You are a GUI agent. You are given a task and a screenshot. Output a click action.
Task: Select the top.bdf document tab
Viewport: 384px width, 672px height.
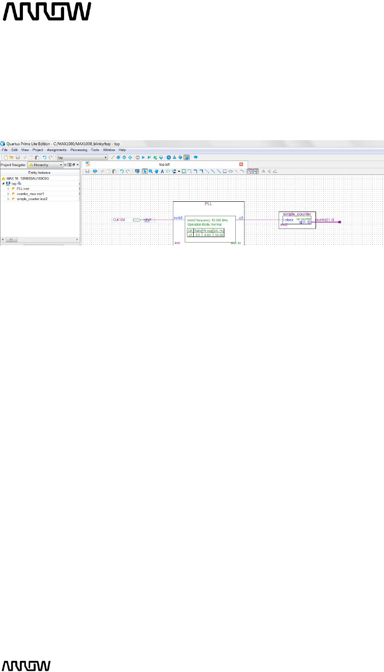(x=164, y=164)
